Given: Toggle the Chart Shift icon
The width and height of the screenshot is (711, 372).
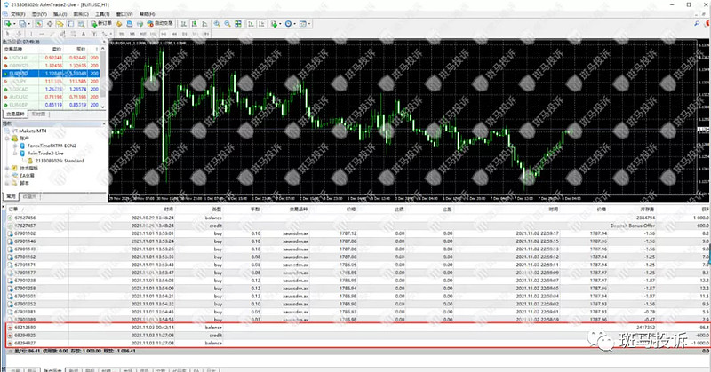Looking at the screenshot, I should tap(261, 24).
